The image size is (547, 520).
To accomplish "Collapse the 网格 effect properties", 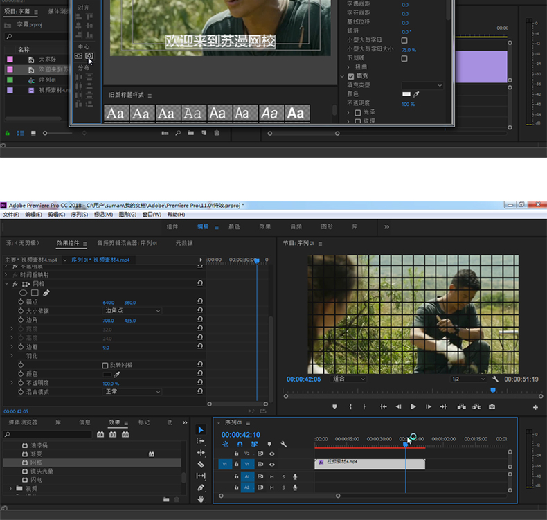I will tap(7, 284).
